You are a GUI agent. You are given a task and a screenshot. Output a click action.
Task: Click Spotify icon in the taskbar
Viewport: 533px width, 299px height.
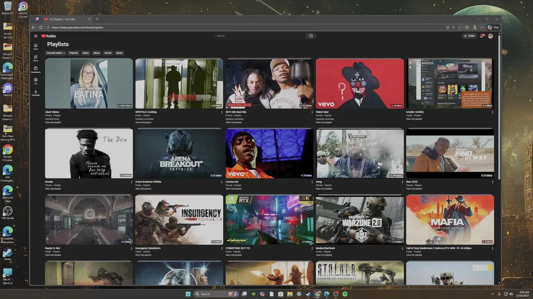[x=345, y=294]
